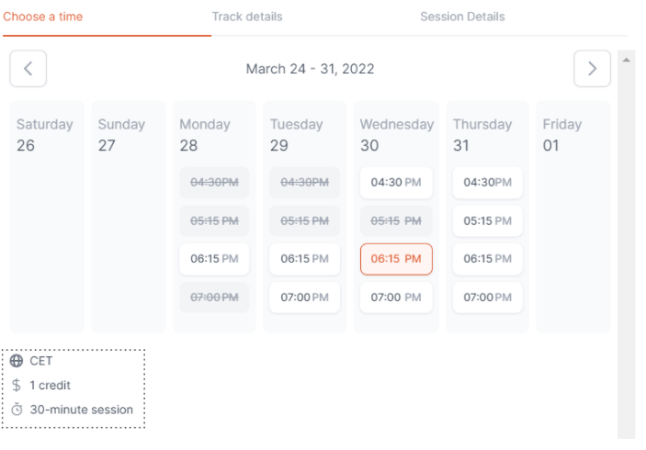Switch to the Track details tab

247,17
